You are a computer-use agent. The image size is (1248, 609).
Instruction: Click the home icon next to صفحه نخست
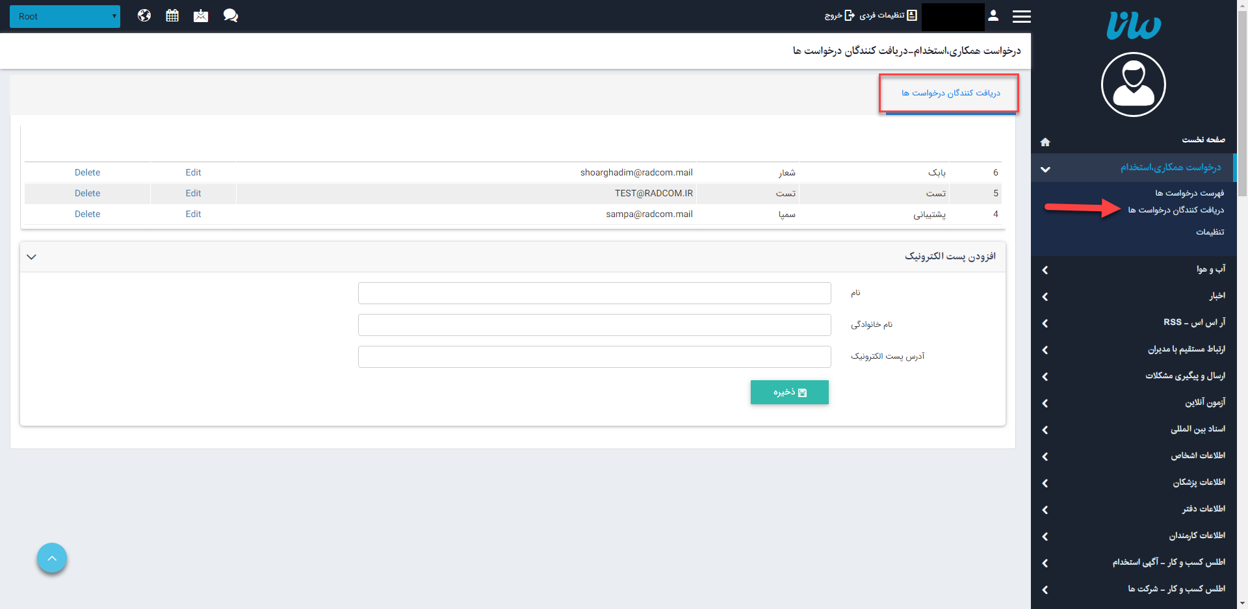point(1045,142)
